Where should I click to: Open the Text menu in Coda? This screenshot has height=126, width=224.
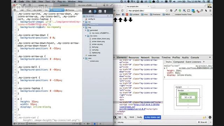point(48,1)
